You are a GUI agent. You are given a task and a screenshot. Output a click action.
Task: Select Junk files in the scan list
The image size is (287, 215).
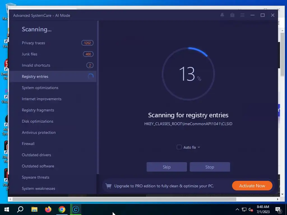point(53,54)
